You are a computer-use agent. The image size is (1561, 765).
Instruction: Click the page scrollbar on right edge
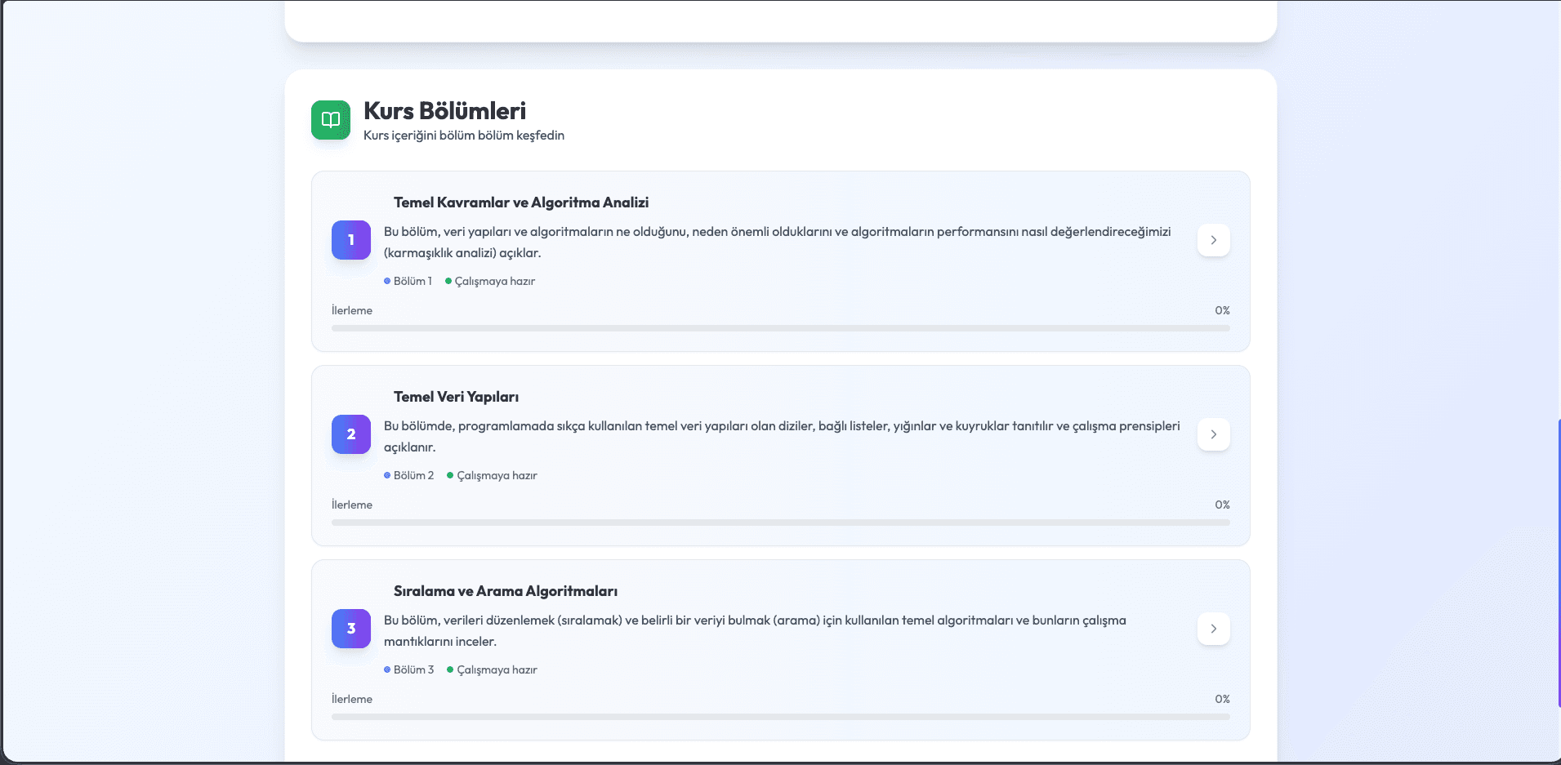(x=1559, y=563)
